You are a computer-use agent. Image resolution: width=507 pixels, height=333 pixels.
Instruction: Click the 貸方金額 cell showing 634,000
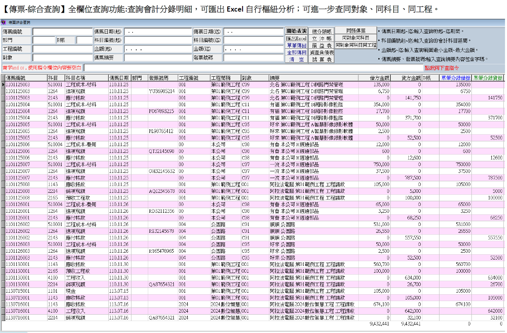(406, 277)
